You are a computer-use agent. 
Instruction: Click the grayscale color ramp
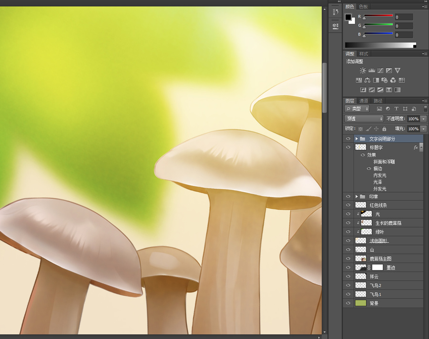(380, 45)
